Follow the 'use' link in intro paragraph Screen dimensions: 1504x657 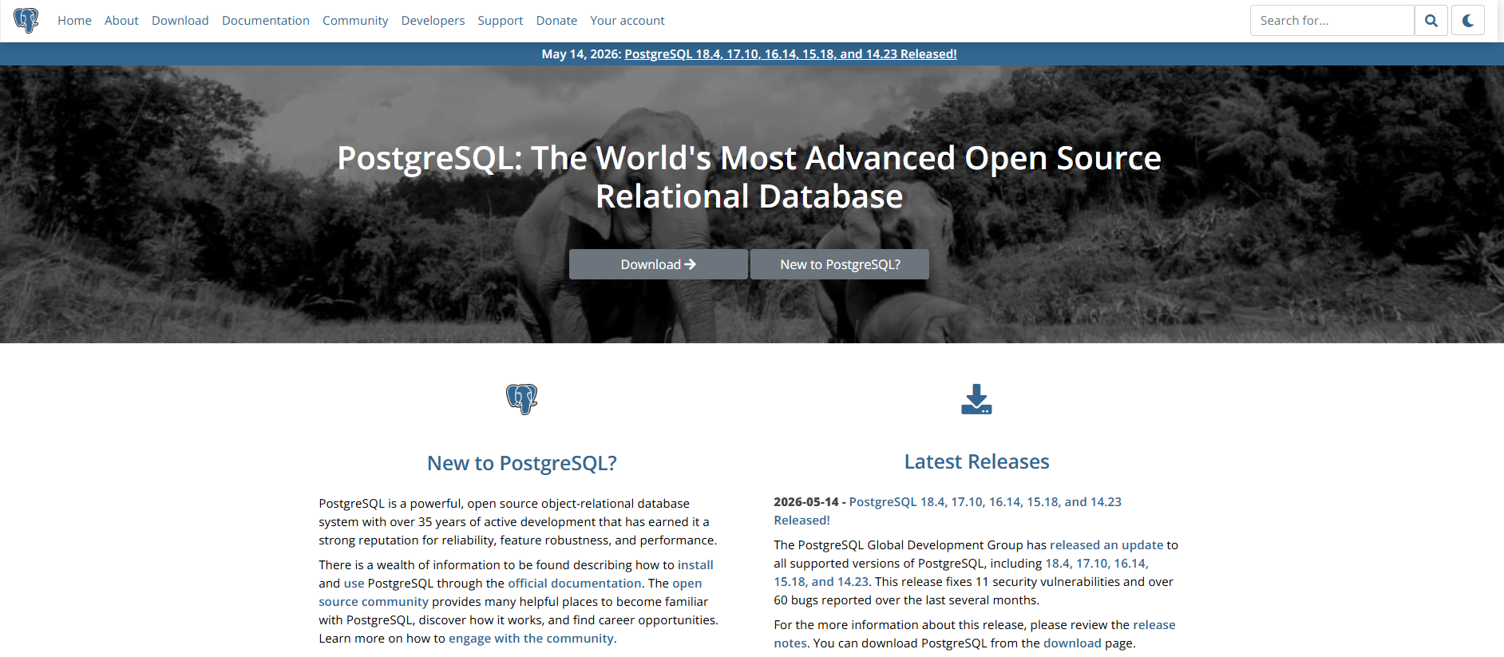pos(354,584)
